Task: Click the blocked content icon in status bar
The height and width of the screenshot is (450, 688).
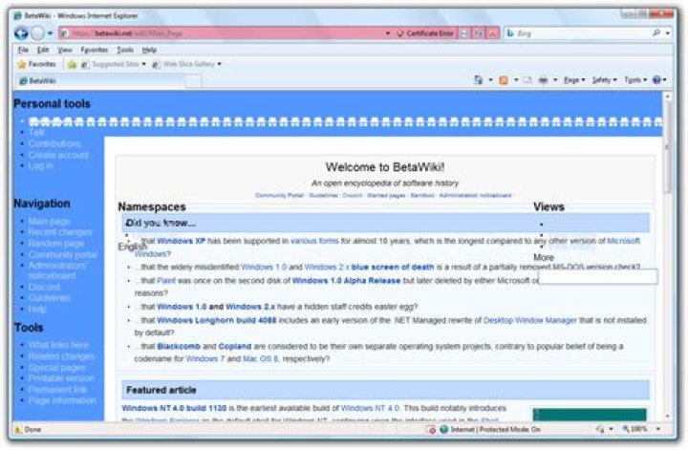Action: 432,430
